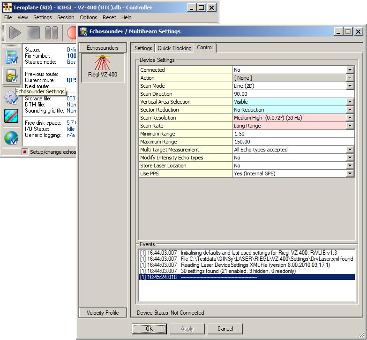The image size is (367, 340).
Task: Open the Use PPS dropdown
Action: [x=350, y=174]
